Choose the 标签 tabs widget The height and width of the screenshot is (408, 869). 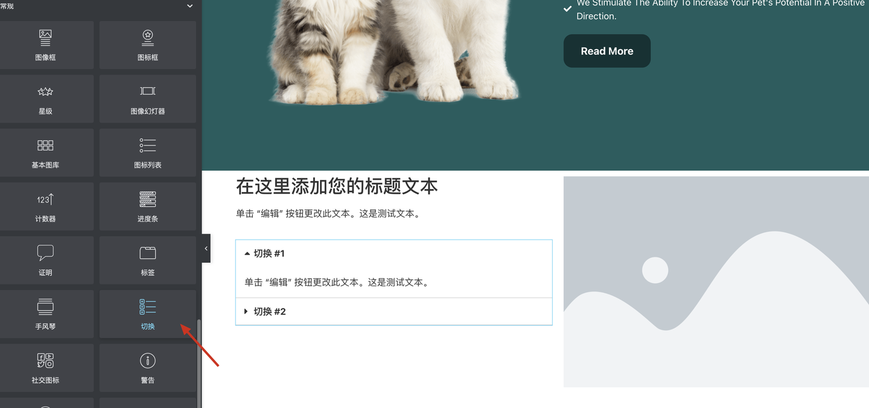pyautogui.click(x=148, y=260)
